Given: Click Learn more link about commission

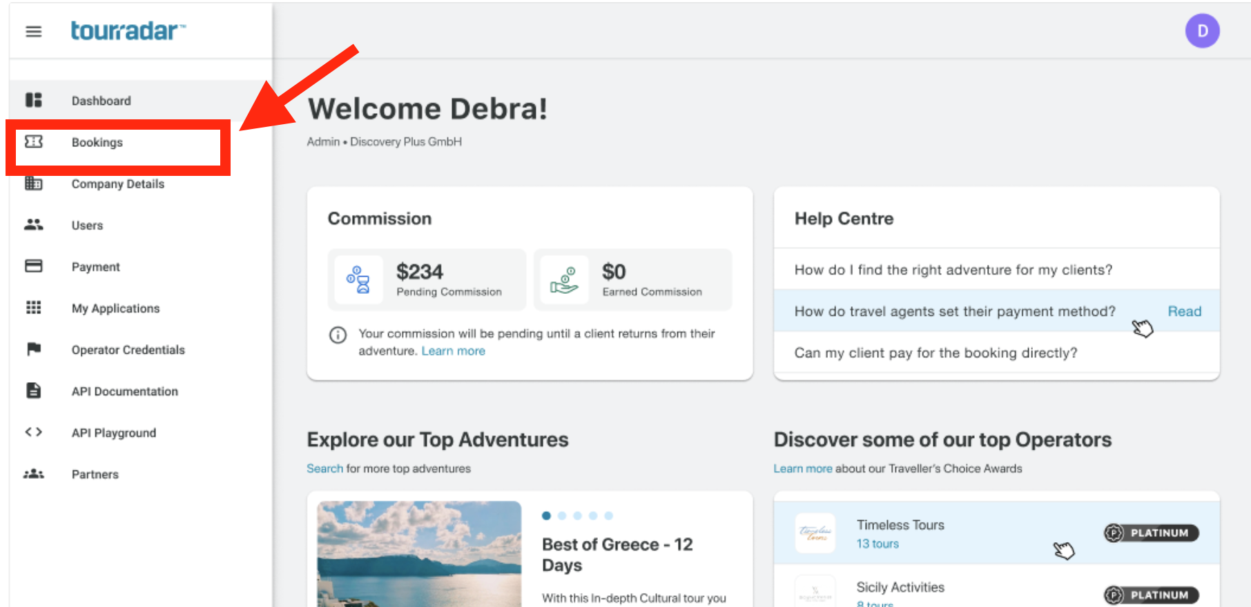Looking at the screenshot, I should pos(454,351).
